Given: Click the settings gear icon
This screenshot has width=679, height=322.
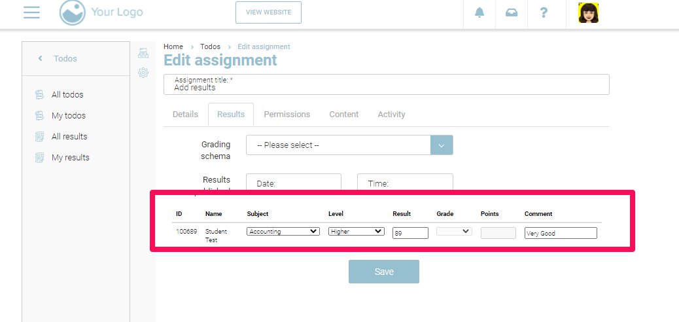Looking at the screenshot, I should (143, 73).
